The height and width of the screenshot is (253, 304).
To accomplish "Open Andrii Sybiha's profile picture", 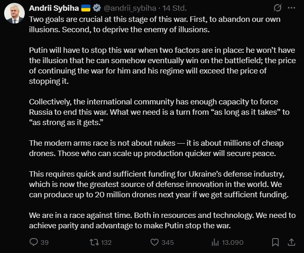I will (14, 14).
